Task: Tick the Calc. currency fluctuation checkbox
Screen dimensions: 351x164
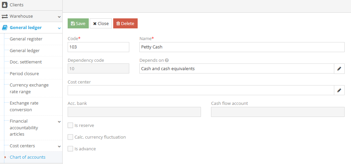Action: pos(70,137)
